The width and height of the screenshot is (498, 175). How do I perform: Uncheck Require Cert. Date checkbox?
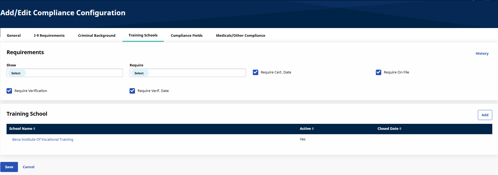coord(255,72)
